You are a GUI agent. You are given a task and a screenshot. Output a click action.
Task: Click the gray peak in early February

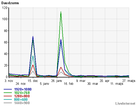point(61,72)
